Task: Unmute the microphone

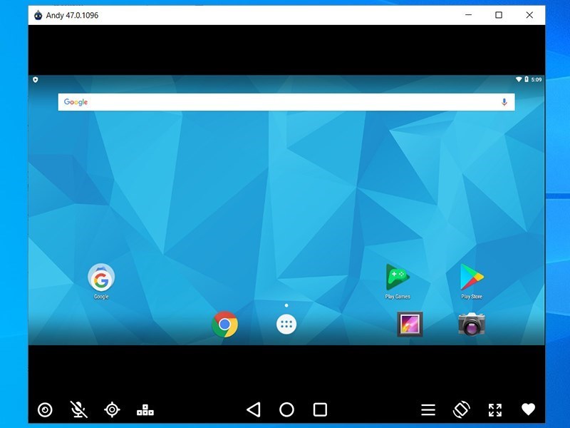Action: click(x=78, y=409)
